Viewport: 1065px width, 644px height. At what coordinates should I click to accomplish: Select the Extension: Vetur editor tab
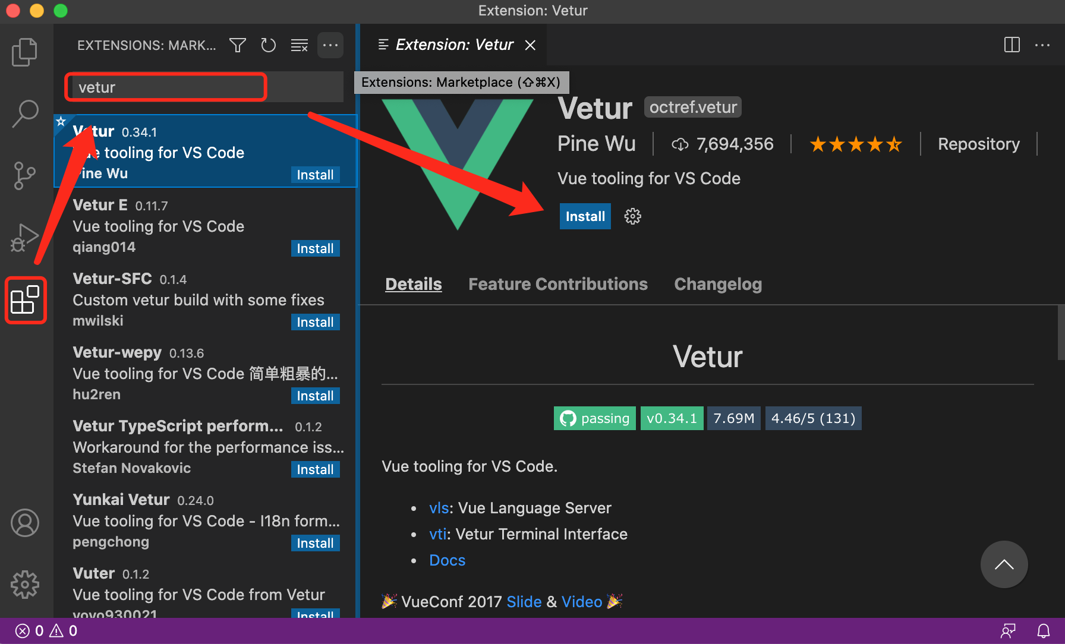[x=454, y=45]
